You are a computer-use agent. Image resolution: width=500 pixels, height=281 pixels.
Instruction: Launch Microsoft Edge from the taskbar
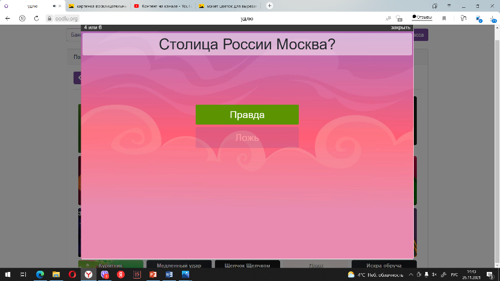[x=40, y=274]
